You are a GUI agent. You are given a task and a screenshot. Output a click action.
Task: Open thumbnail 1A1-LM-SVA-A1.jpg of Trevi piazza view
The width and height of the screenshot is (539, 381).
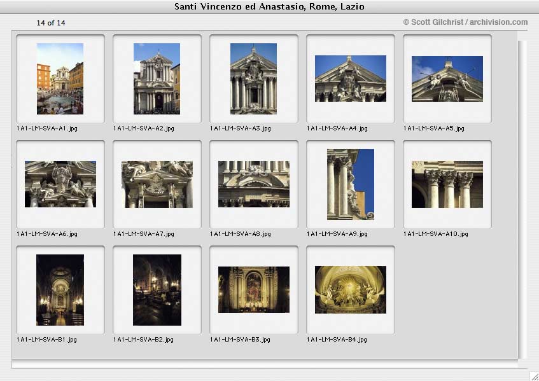point(60,79)
